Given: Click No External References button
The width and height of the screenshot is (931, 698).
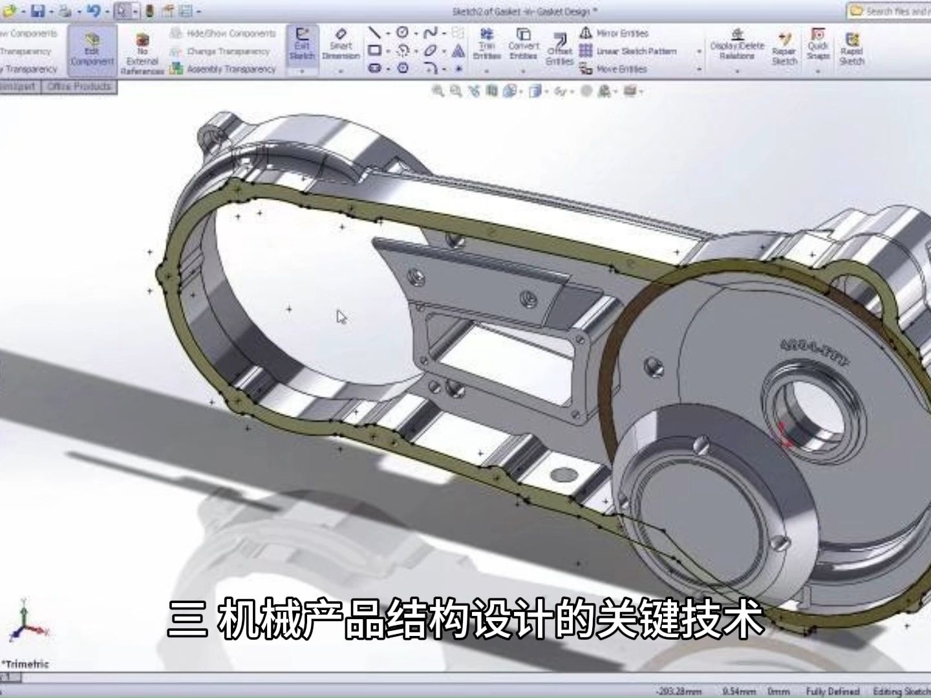Looking at the screenshot, I should 143,54.
